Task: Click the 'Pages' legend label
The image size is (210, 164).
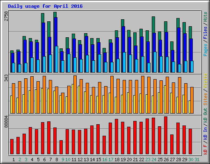Action: coord(205,50)
